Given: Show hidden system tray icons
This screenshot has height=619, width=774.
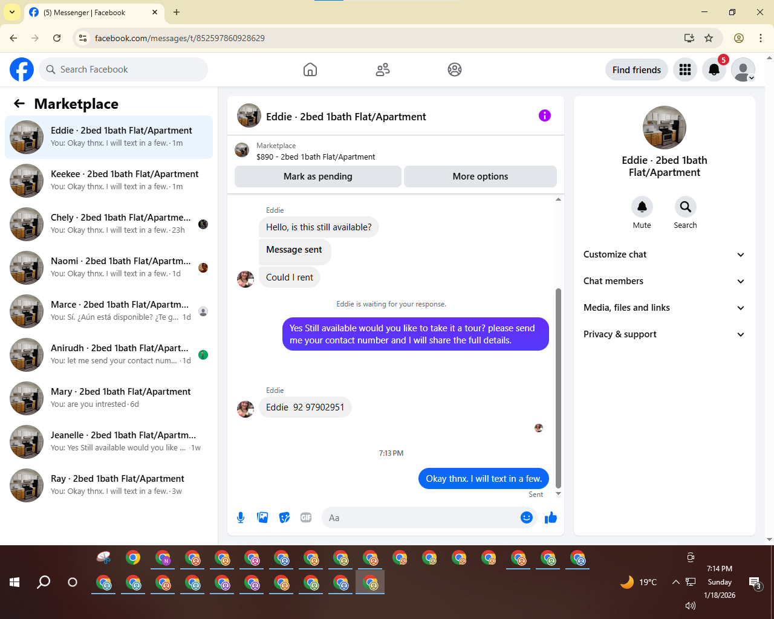Looking at the screenshot, I should [x=675, y=582].
